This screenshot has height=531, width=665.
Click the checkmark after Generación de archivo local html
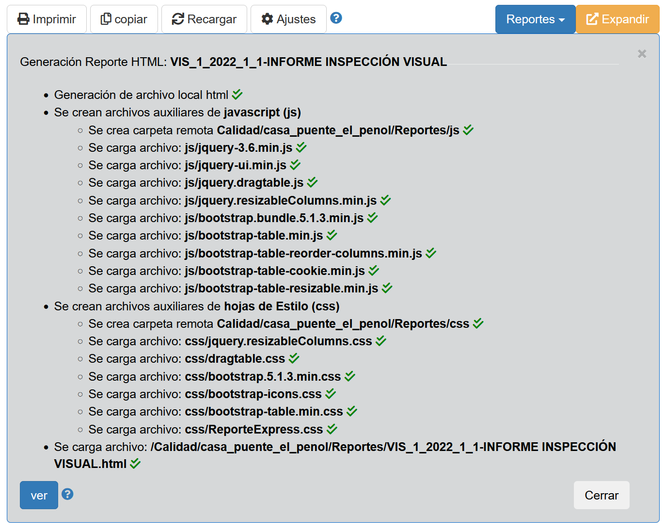coord(237,95)
